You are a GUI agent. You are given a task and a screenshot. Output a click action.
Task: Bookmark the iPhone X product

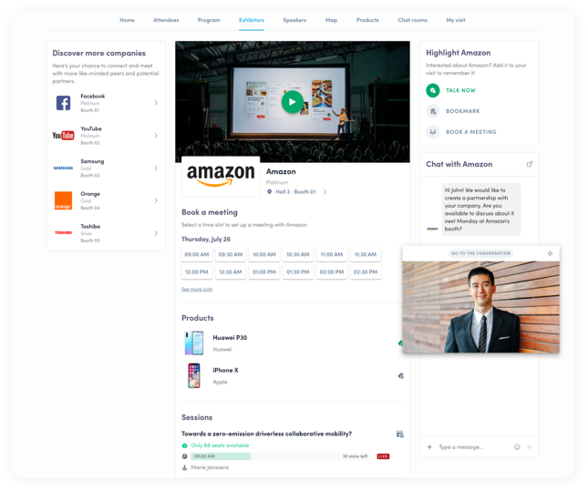pos(400,376)
